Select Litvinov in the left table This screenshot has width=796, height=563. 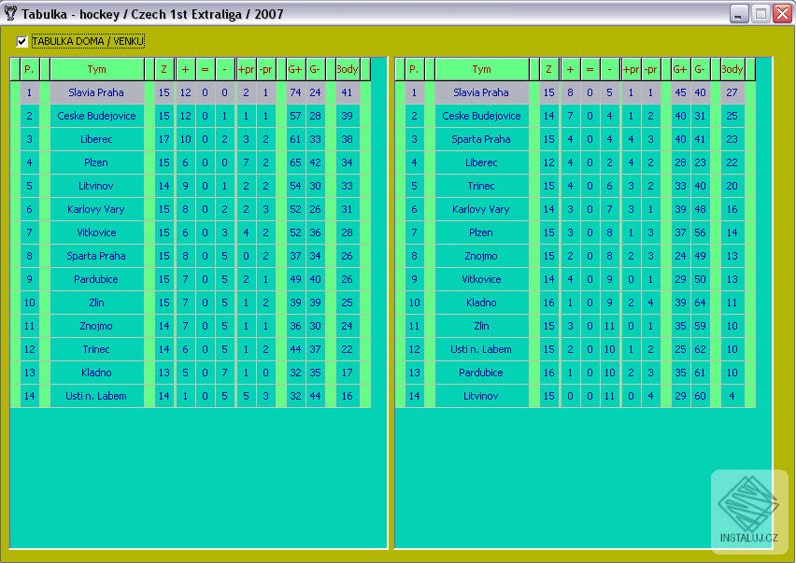pos(98,186)
